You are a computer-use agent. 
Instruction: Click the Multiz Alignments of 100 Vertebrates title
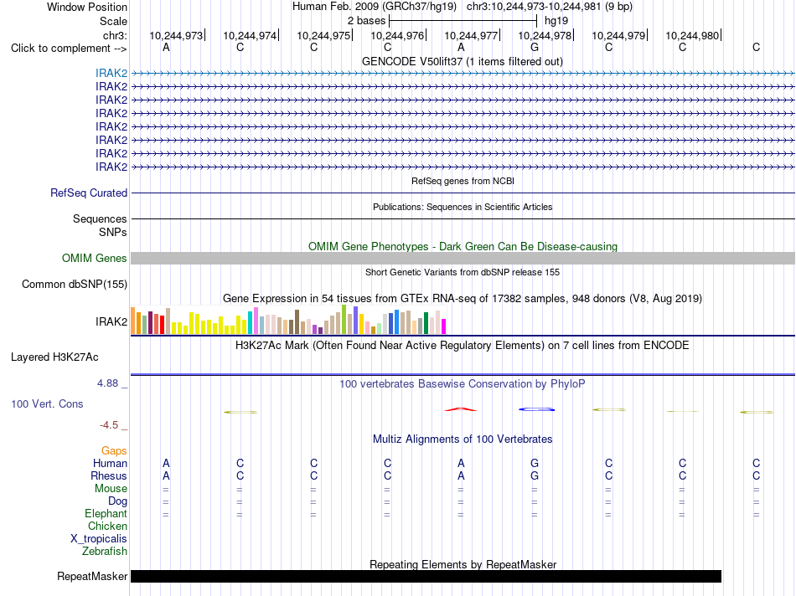(x=463, y=439)
